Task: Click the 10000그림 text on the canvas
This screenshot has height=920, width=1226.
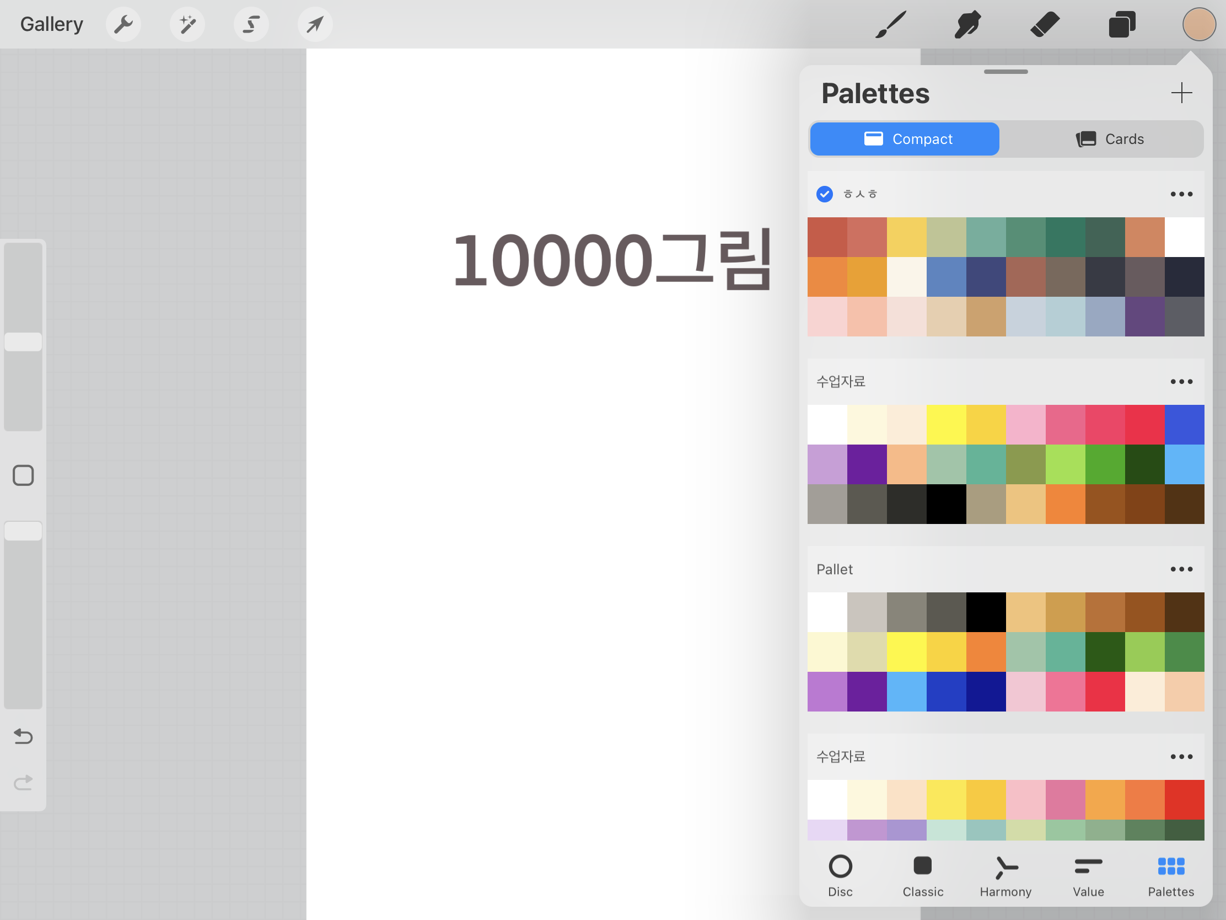Action: [x=612, y=260]
